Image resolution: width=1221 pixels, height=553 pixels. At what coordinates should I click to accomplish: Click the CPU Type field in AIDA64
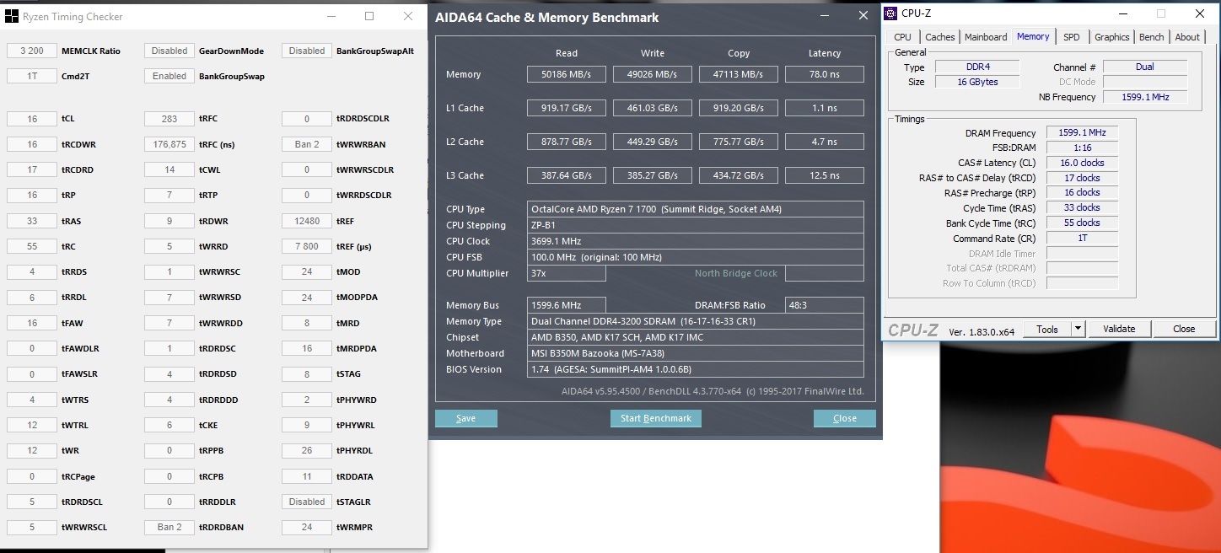(x=696, y=209)
